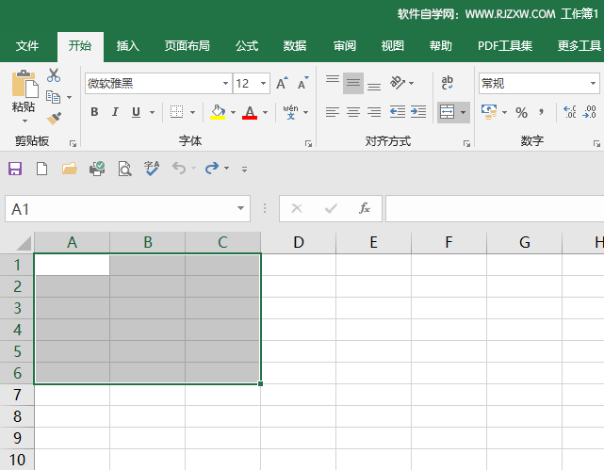Open the wén phonetic guide tool

[x=290, y=112]
